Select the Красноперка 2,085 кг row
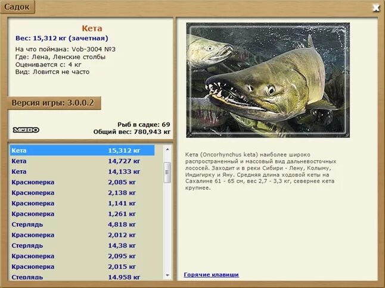 [x=82, y=182]
